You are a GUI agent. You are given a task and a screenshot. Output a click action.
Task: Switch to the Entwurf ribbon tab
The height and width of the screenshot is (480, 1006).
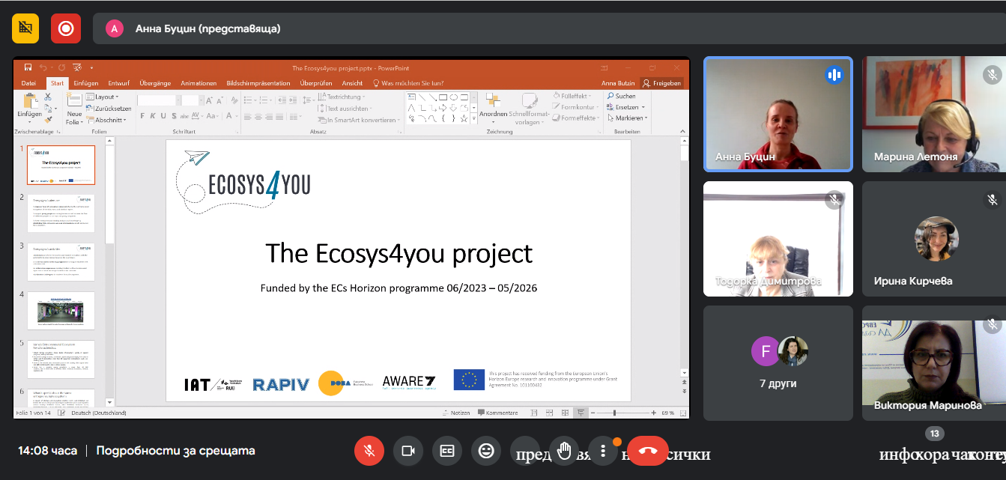(x=118, y=83)
